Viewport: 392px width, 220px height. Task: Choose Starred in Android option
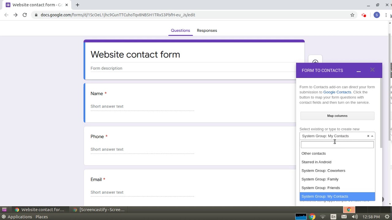[x=337, y=162]
